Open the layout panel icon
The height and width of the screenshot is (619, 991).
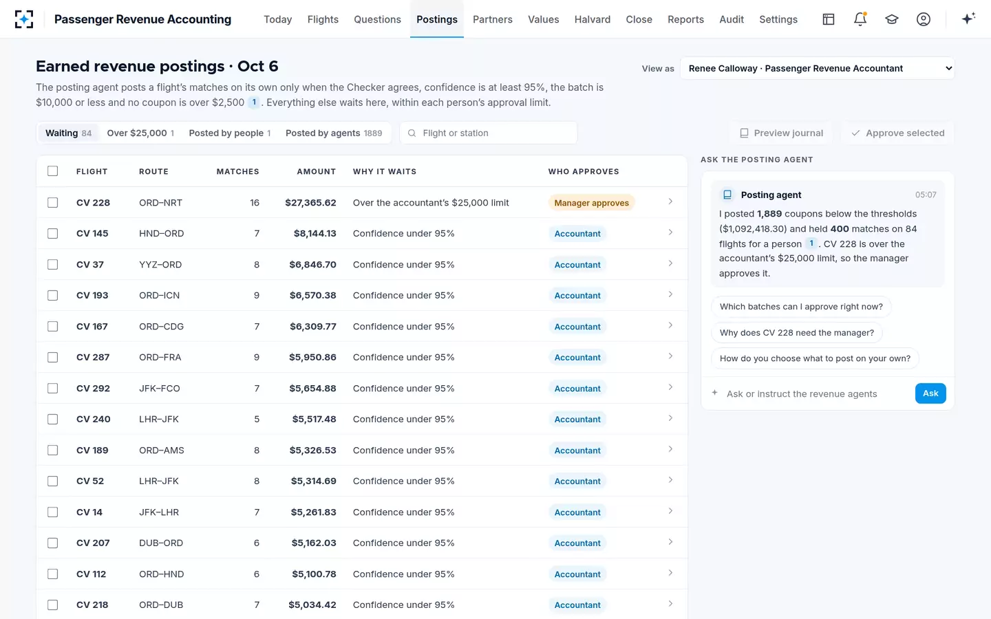point(829,19)
